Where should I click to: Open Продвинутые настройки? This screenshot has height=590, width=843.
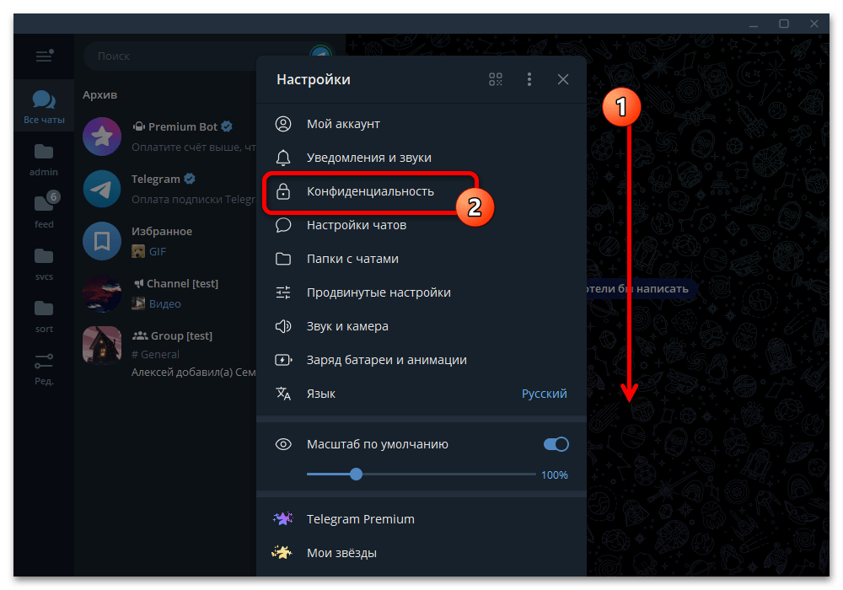pyautogui.click(x=421, y=292)
